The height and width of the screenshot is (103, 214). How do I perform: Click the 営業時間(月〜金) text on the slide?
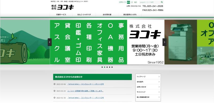coord(145,46)
